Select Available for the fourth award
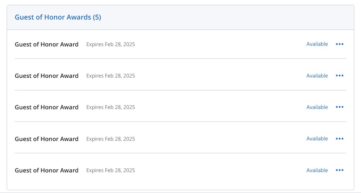This screenshot has height=193, width=361. coord(317,138)
